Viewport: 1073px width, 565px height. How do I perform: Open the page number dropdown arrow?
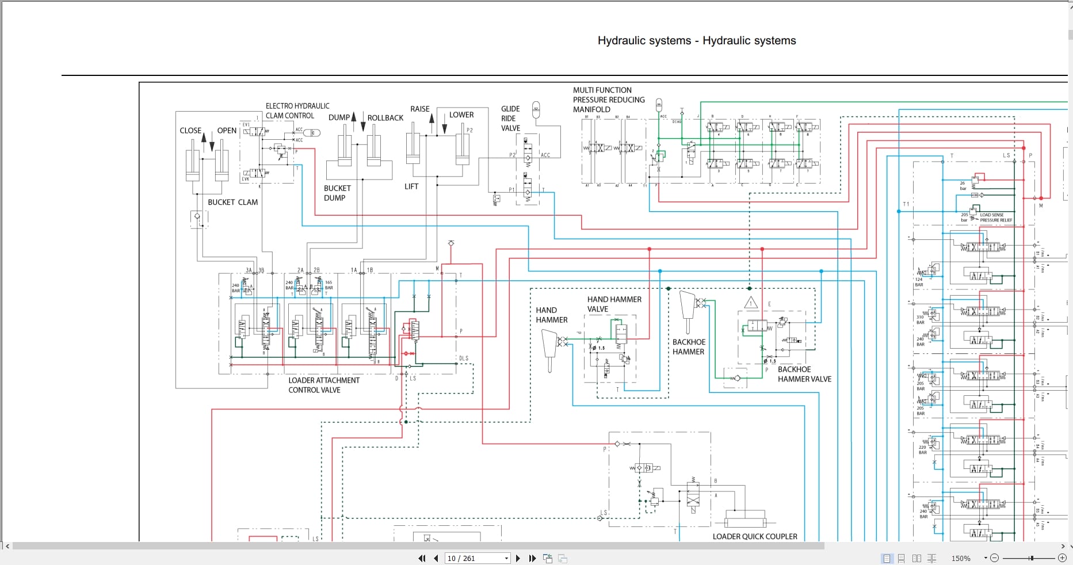point(506,558)
